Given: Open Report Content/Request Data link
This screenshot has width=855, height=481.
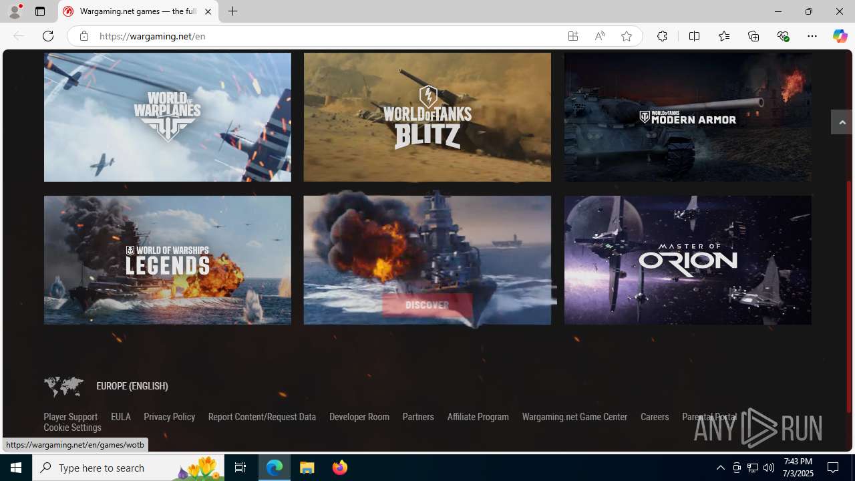Looking at the screenshot, I should [x=262, y=417].
